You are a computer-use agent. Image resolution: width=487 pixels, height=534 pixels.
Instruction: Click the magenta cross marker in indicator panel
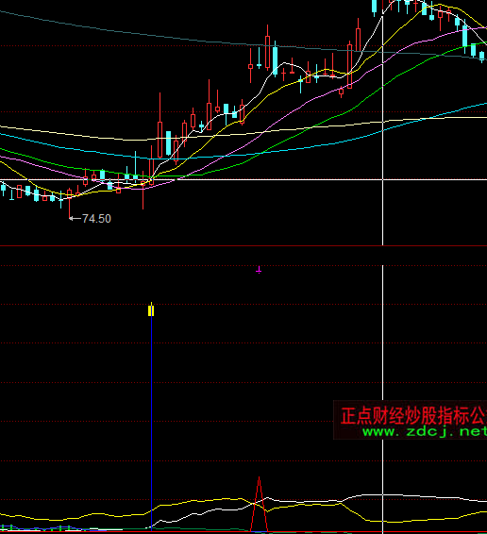click(x=259, y=271)
